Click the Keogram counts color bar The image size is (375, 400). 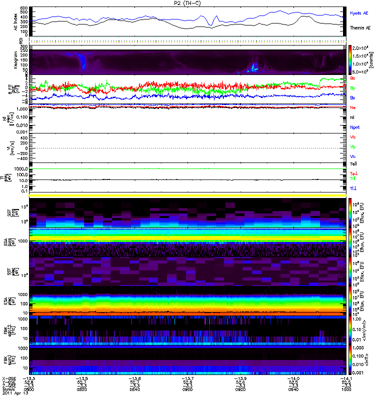click(x=350, y=60)
